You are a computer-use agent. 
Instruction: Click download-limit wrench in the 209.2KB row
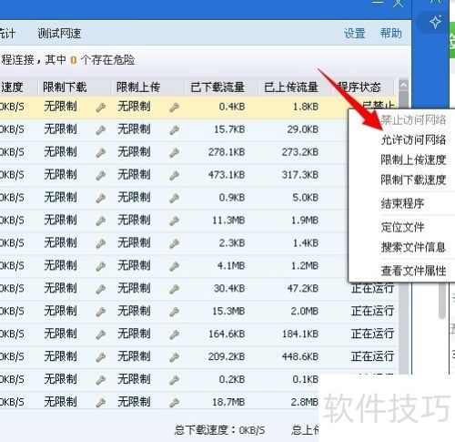pos(101,357)
